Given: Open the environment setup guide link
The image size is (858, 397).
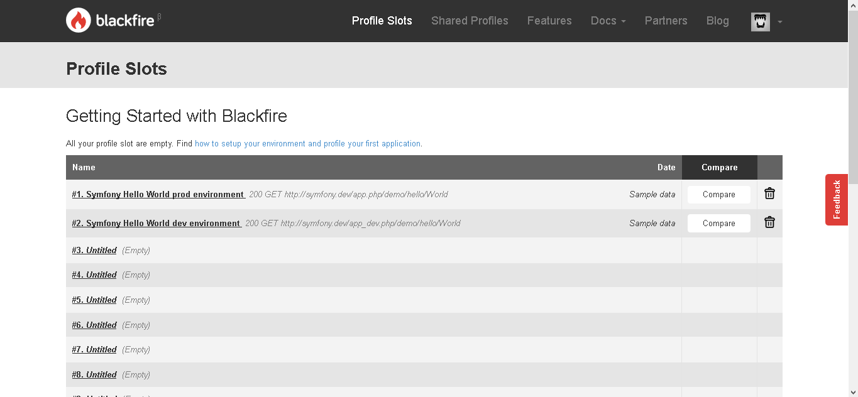Looking at the screenshot, I should coord(307,144).
